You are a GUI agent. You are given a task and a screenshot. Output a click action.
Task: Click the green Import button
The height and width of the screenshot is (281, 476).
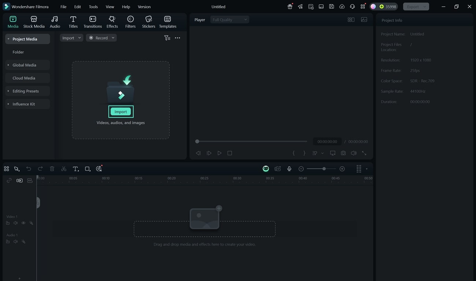[120, 112]
